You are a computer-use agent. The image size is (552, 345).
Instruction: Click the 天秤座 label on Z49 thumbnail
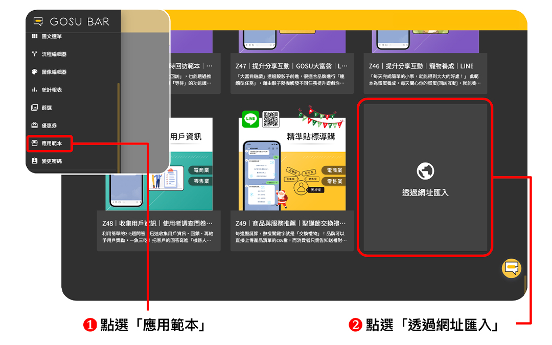click(x=316, y=190)
